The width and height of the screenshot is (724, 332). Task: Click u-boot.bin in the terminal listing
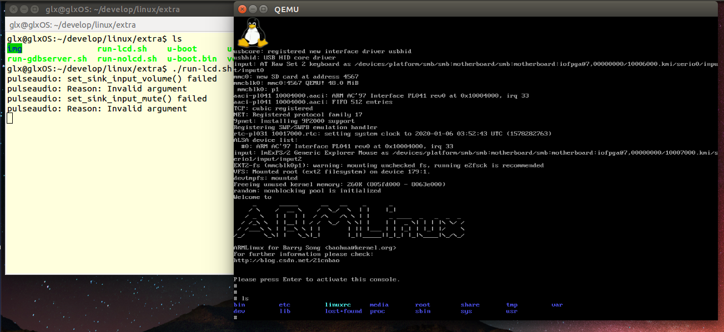point(192,59)
